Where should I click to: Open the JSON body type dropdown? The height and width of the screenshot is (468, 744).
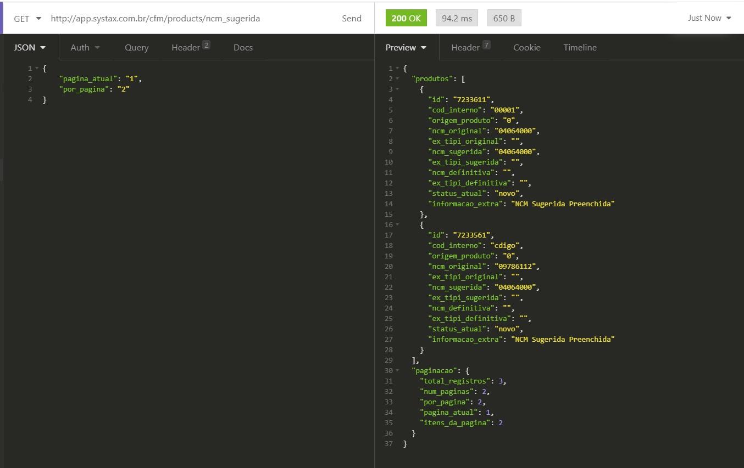coord(29,47)
